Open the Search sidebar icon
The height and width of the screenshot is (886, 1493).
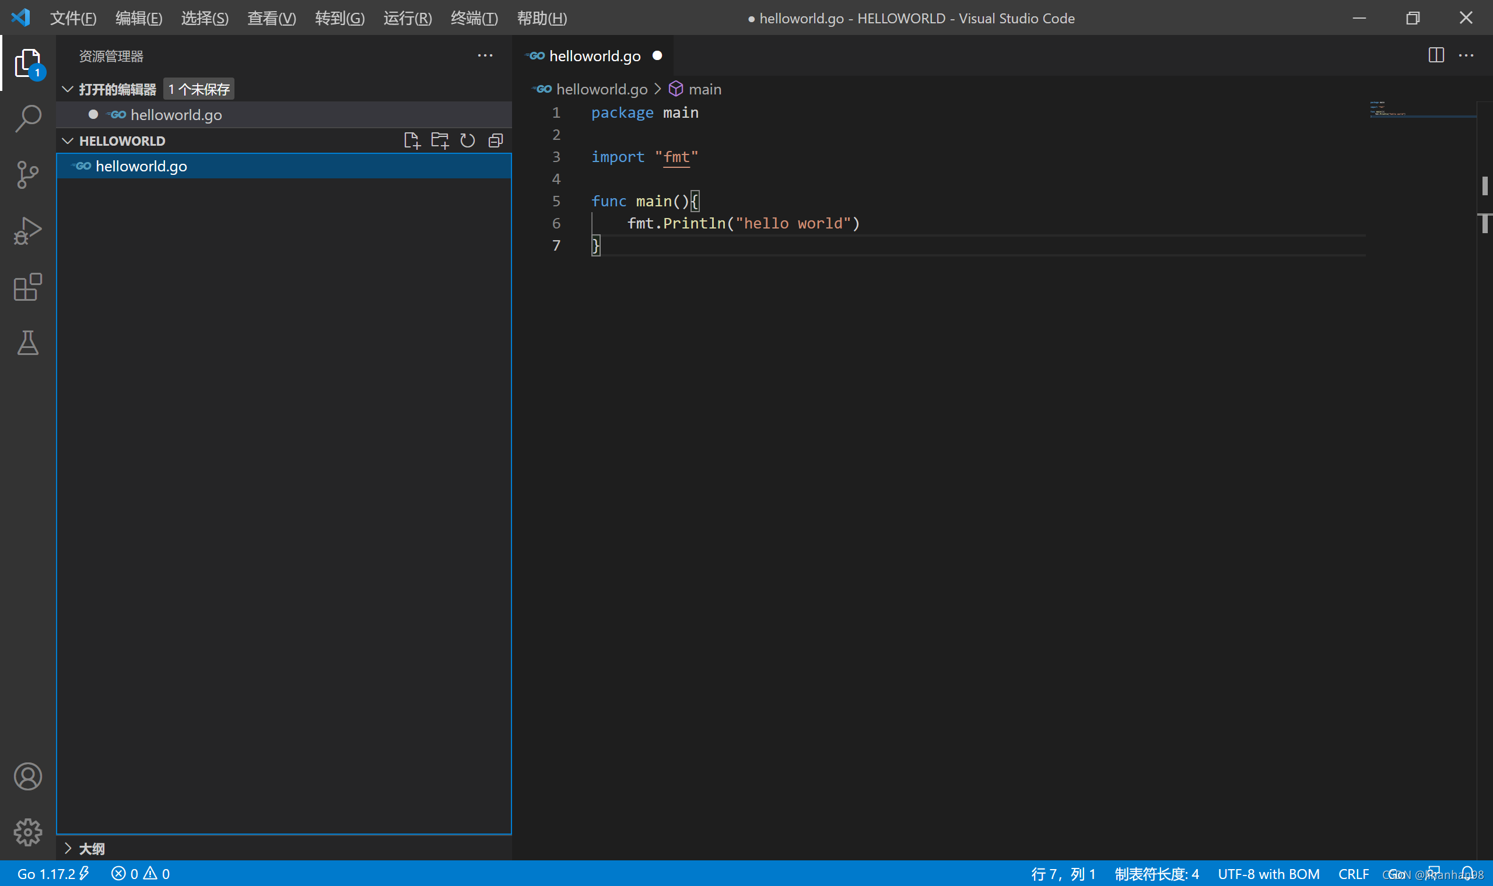click(x=27, y=118)
